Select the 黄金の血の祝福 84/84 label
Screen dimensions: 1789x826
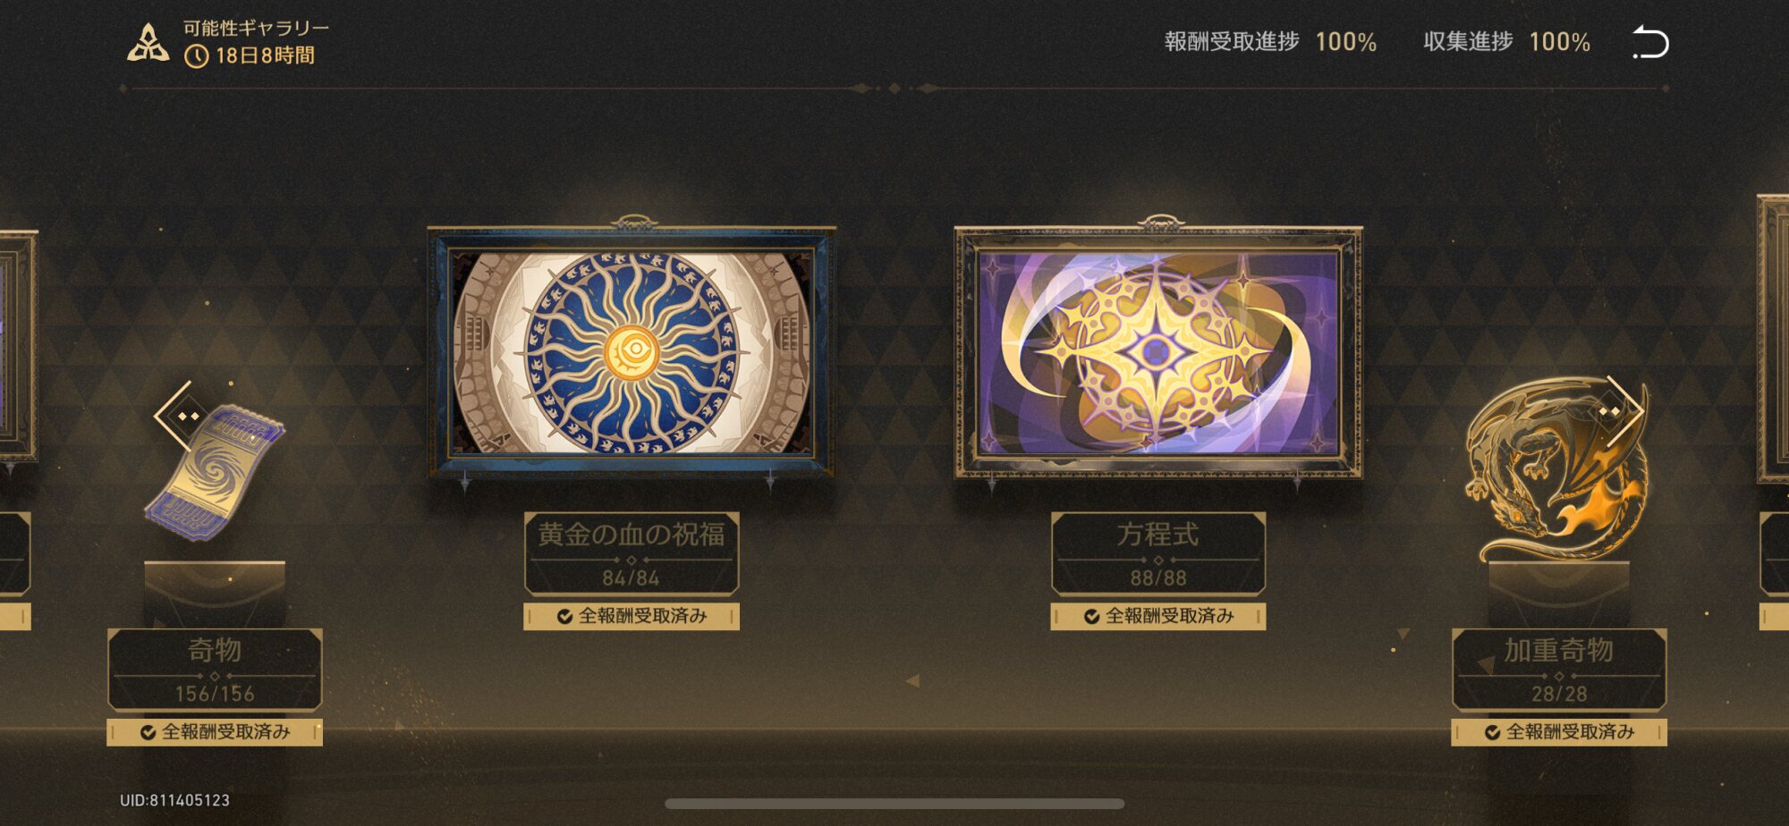[x=632, y=554]
